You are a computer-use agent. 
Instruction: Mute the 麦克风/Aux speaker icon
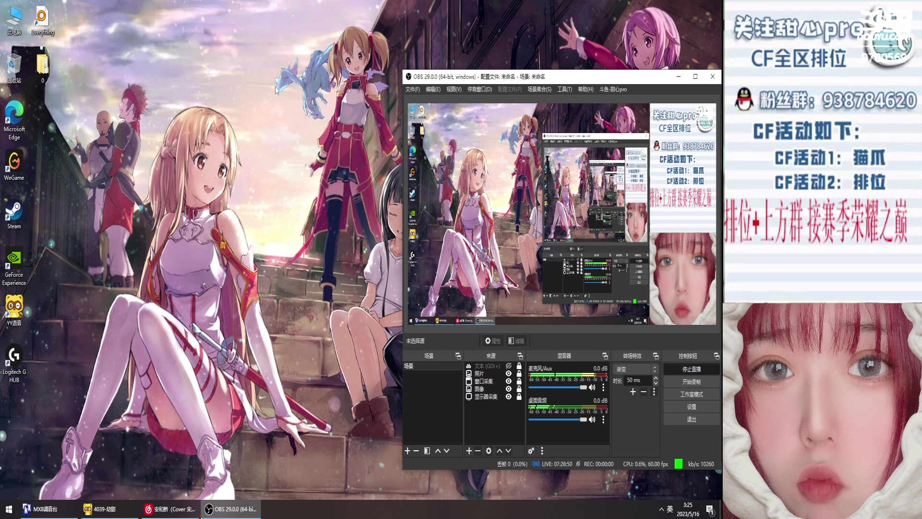592,387
